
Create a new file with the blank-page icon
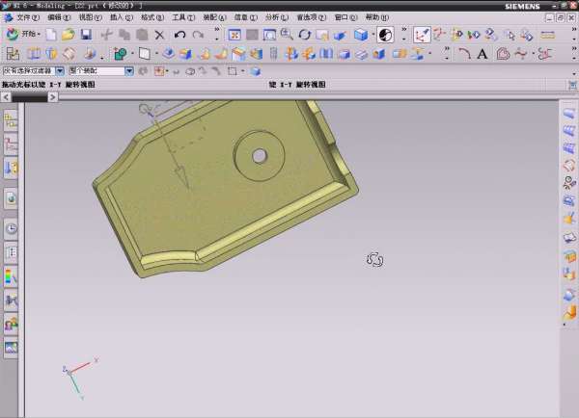pos(51,35)
